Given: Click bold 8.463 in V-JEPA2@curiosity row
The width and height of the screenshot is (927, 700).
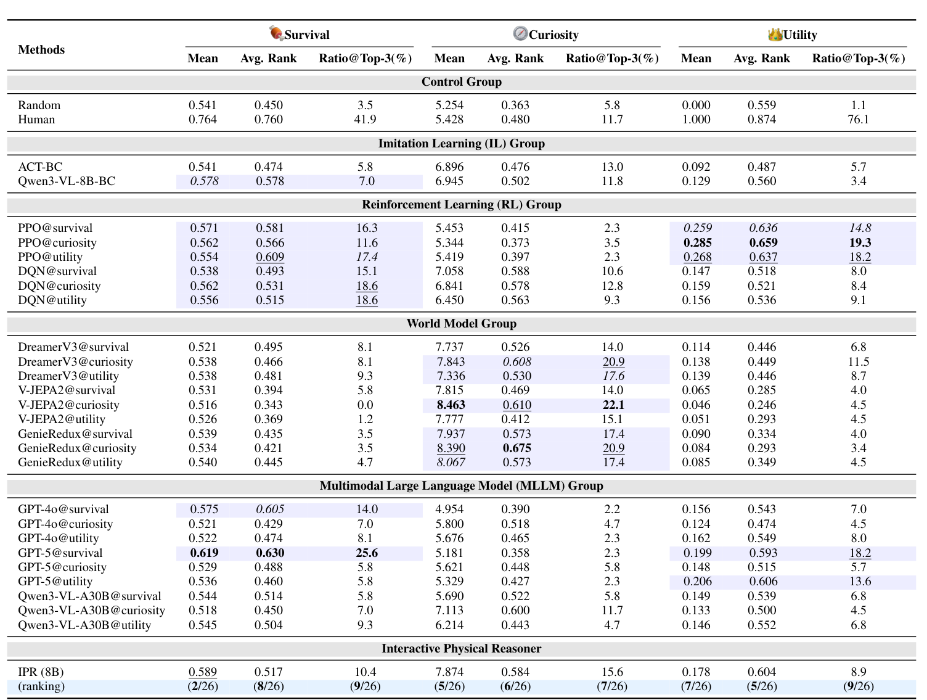Looking at the screenshot, I should [451, 405].
